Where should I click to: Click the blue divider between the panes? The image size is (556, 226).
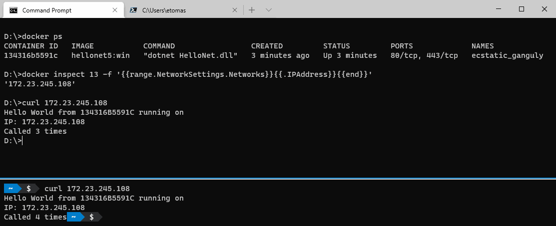[x=278, y=178]
